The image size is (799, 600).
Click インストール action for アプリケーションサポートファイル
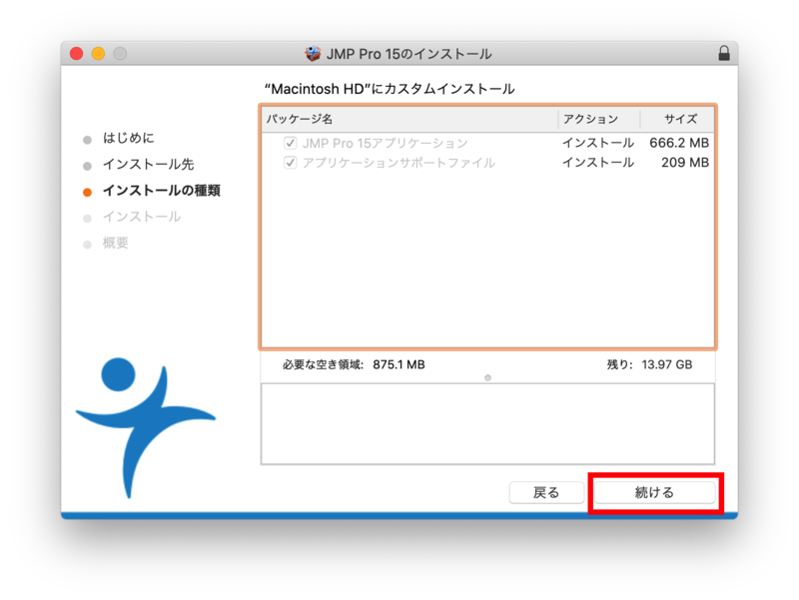click(x=598, y=163)
